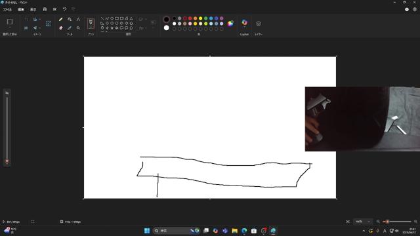Viewport: 420px width, 236px height.
Task: Expand the selection tool dropdown arrow
Action: point(10,28)
